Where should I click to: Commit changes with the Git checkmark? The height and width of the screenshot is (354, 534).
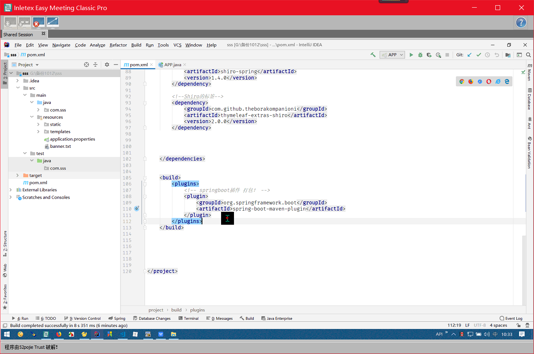click(478, 55)
